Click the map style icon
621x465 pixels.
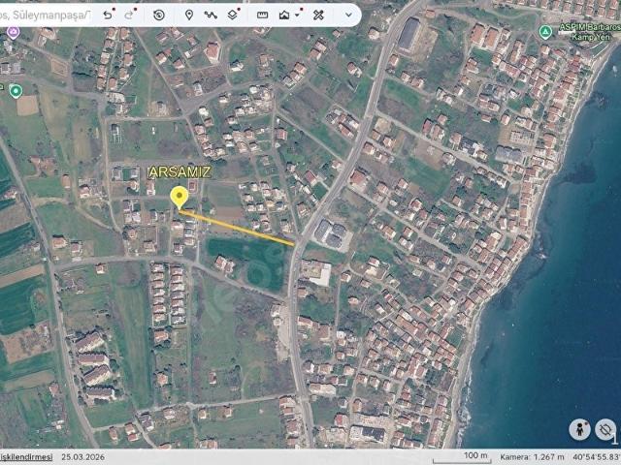[284, 15]
